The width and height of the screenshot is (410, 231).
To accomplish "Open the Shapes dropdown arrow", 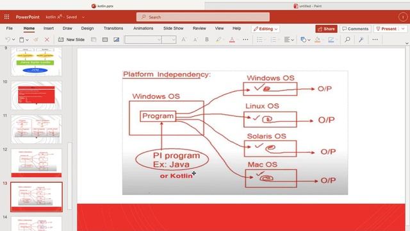I will click(309, 40).
